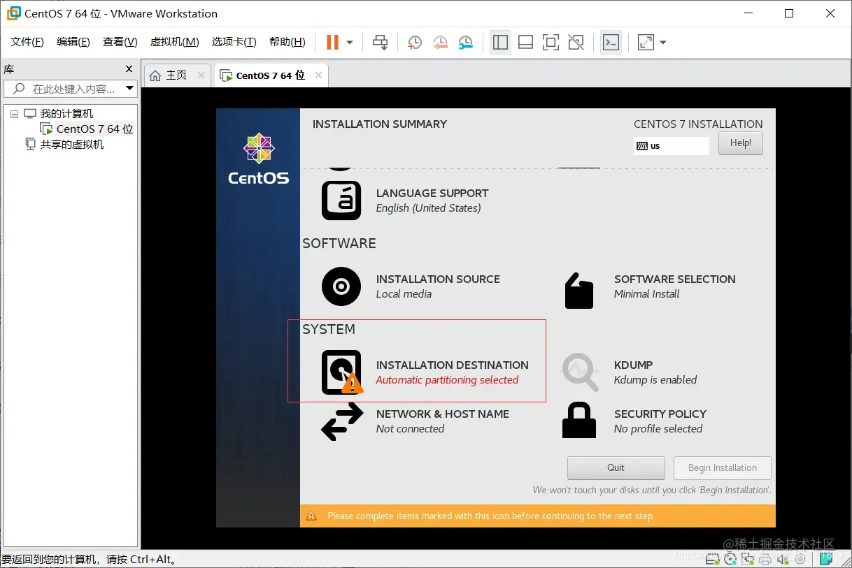Click the Begin Installation button
852x568 pixels.
[722, 467]
